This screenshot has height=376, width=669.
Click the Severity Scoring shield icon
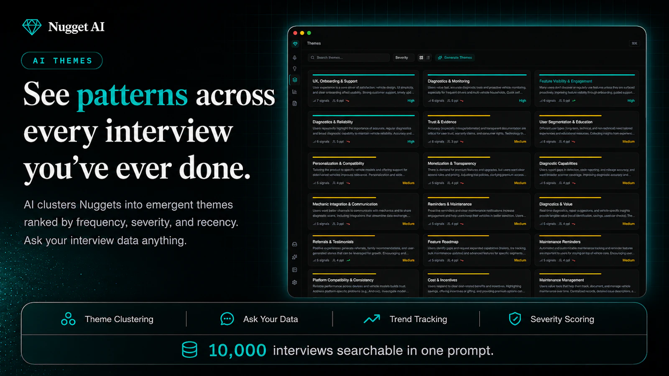pyautogui.click(x=515, y=319)
